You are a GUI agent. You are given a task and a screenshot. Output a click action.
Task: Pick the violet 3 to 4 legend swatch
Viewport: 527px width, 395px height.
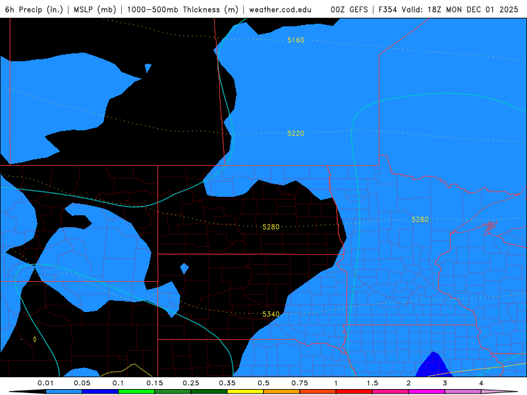pyautogui.click(x=463, y=392)
